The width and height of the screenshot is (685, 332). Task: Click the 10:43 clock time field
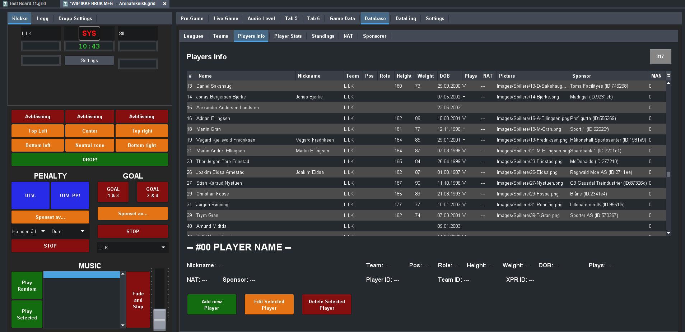(x=89, y=46)
